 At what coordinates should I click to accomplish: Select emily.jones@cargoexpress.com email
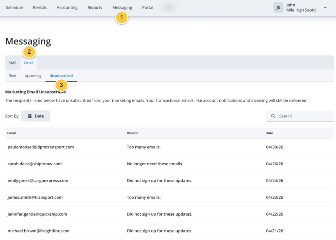tap(38, 181)
